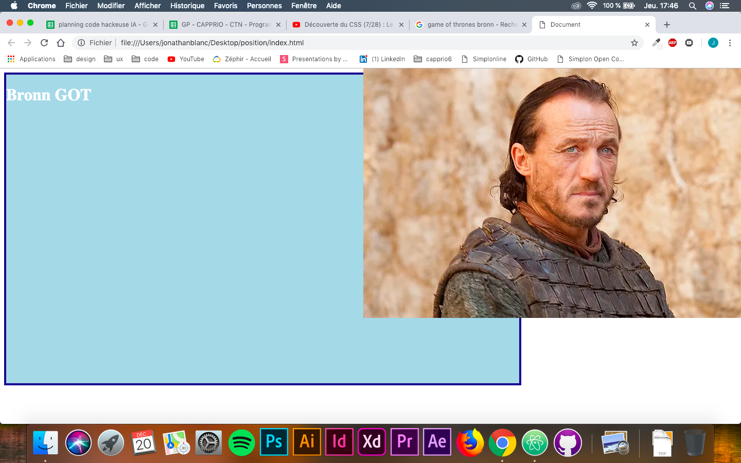Bookmark this page with the star
Viewport: 741px width, 463px height.
[634, 43]
